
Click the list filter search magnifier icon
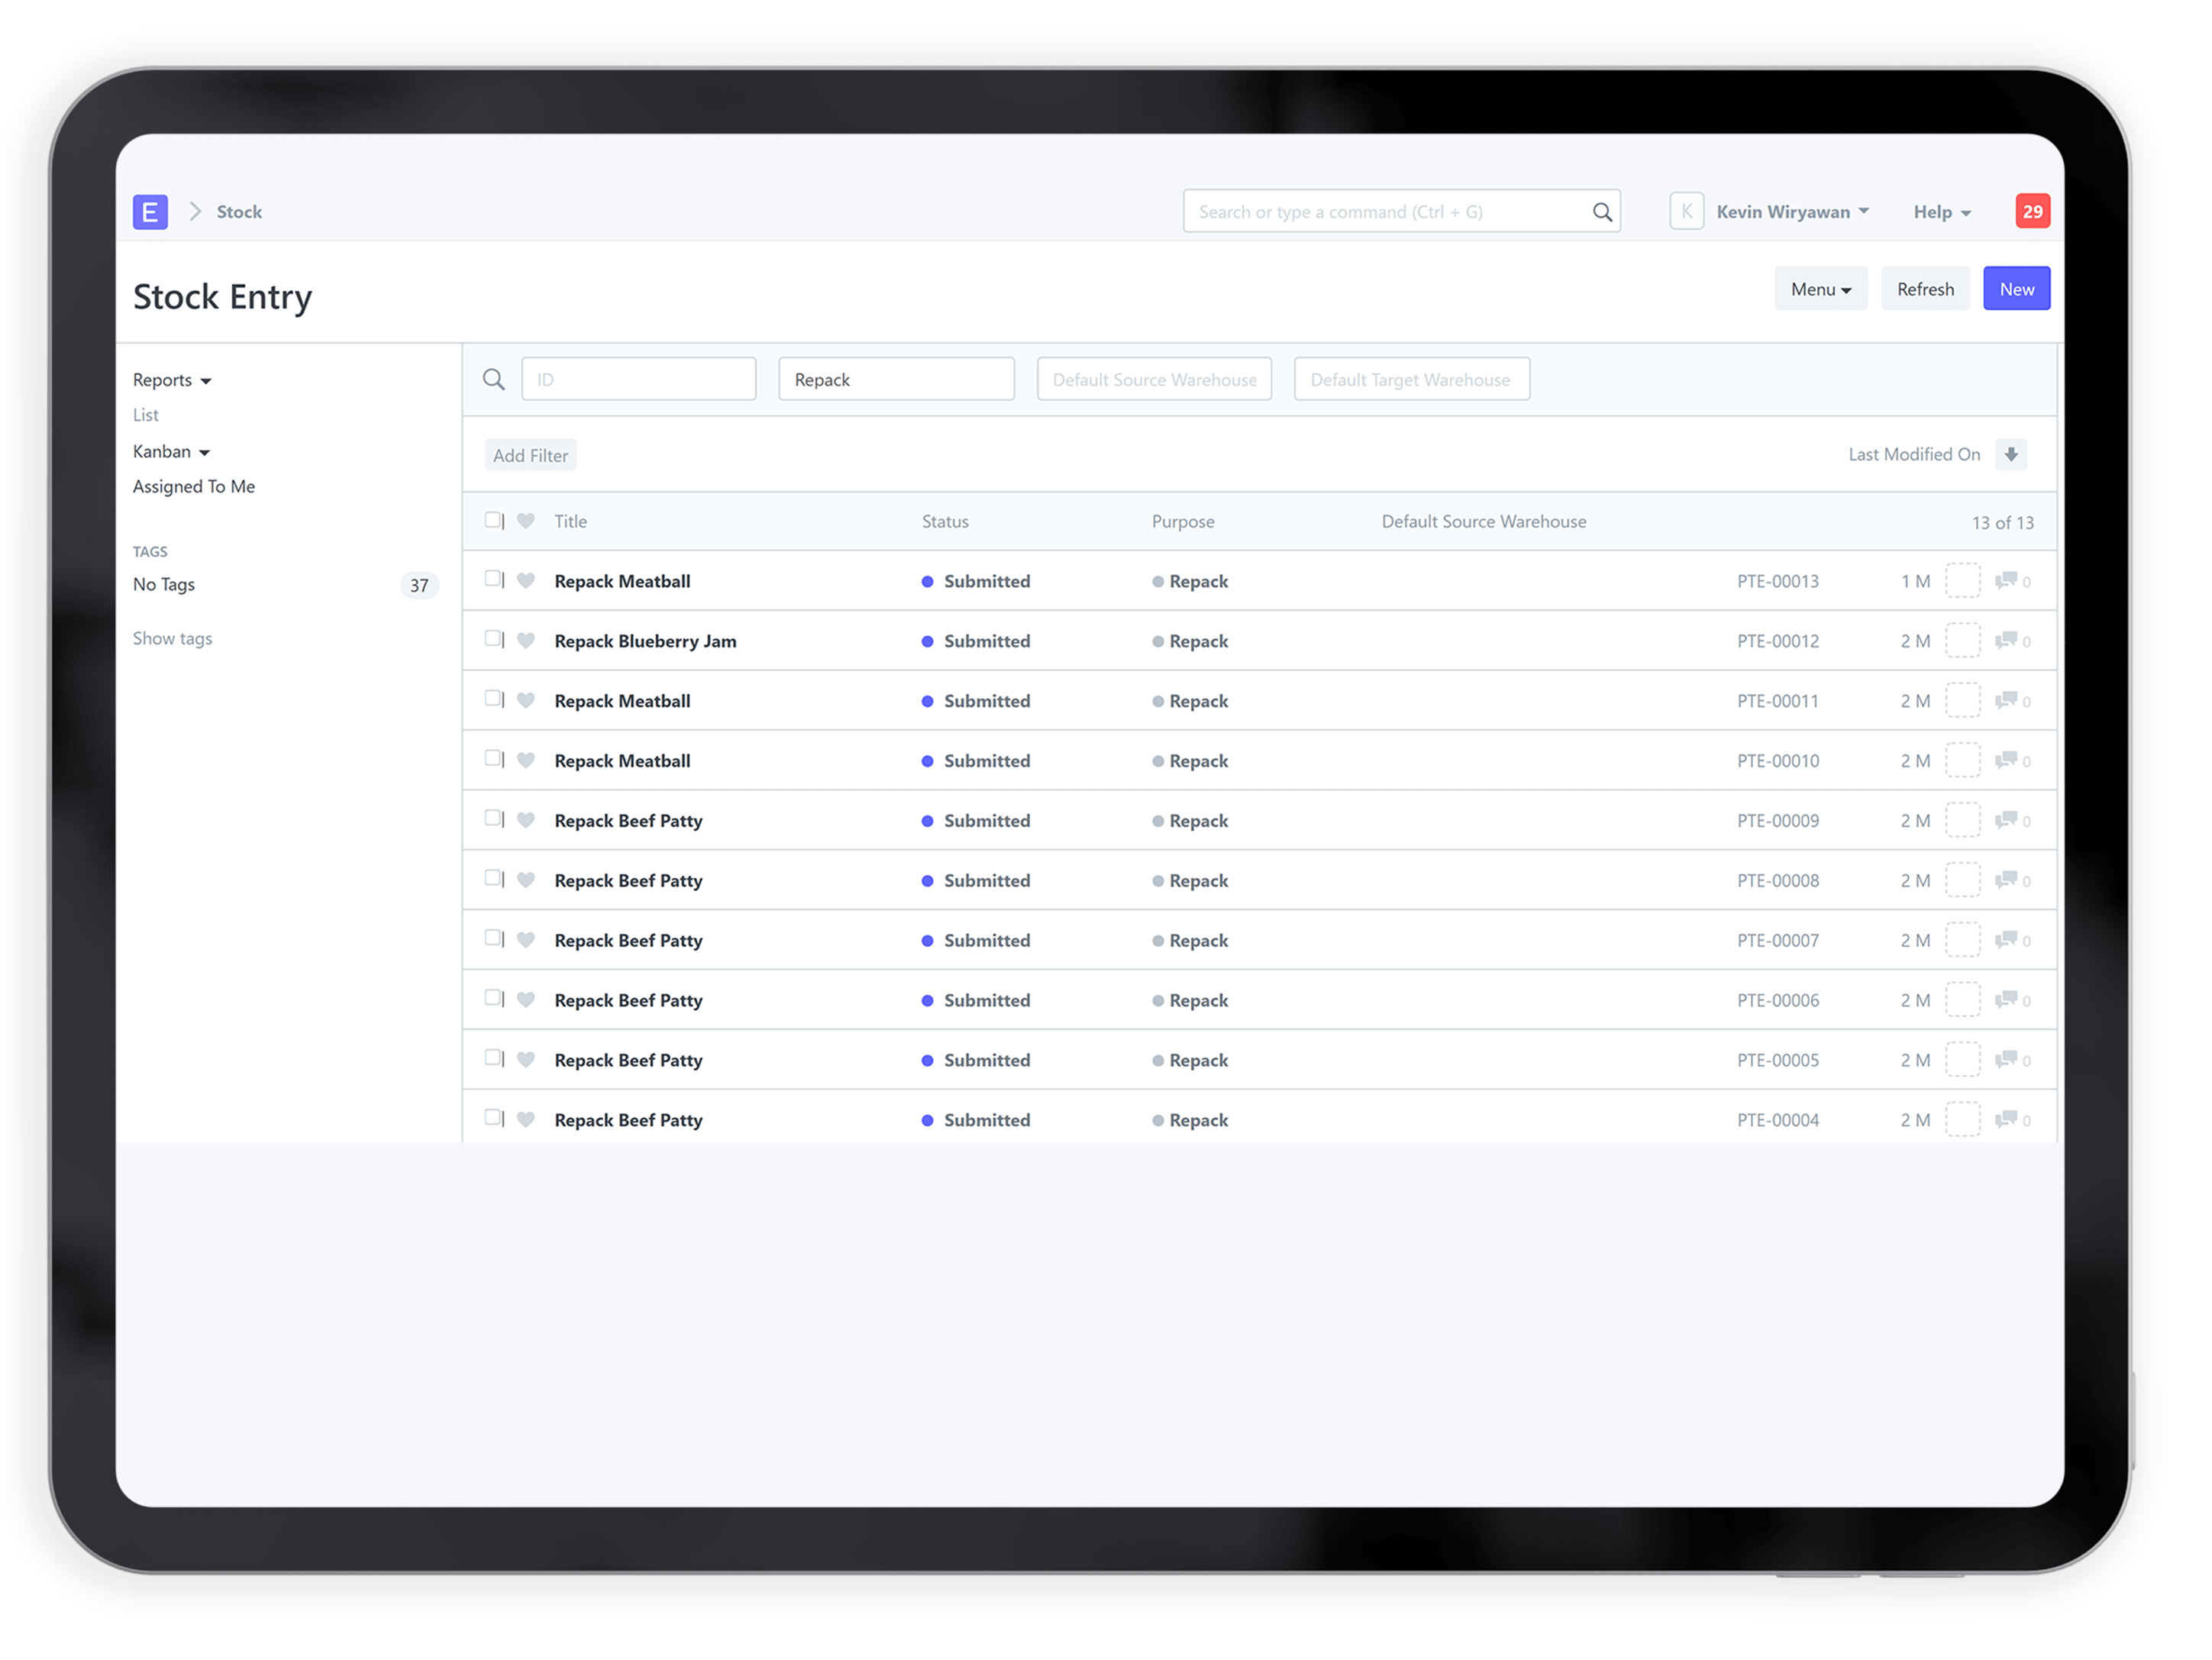tap(494, 379)
